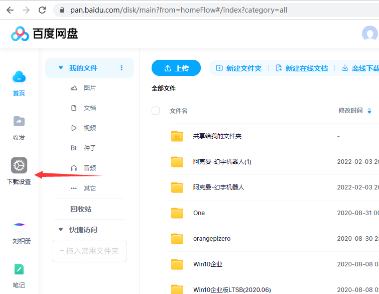Click the 新建文件夹 button
This screenshot has width=379, height=294.
(239, 68)
